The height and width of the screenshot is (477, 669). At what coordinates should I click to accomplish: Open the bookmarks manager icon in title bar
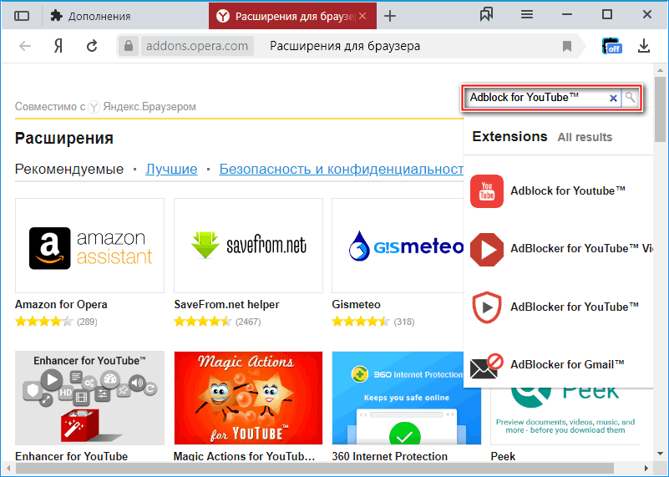pyautogui.click(x=487, y=15)
